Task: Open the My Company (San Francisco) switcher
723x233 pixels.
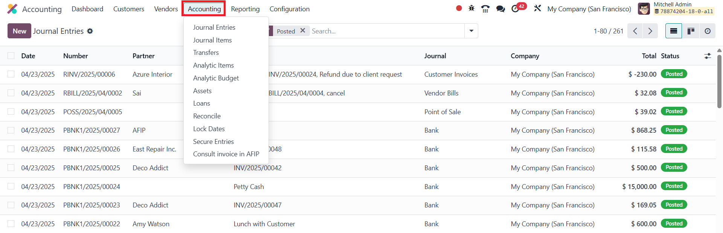Action: [589, 9]
